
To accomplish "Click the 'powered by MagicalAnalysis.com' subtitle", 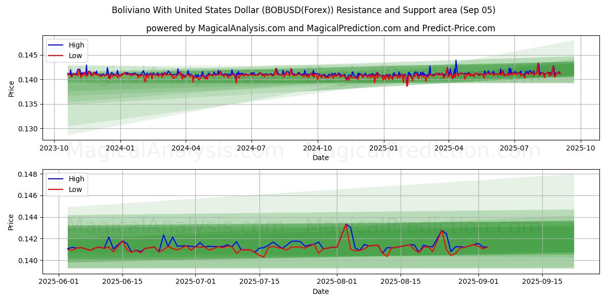I will [x=320, y=28].
